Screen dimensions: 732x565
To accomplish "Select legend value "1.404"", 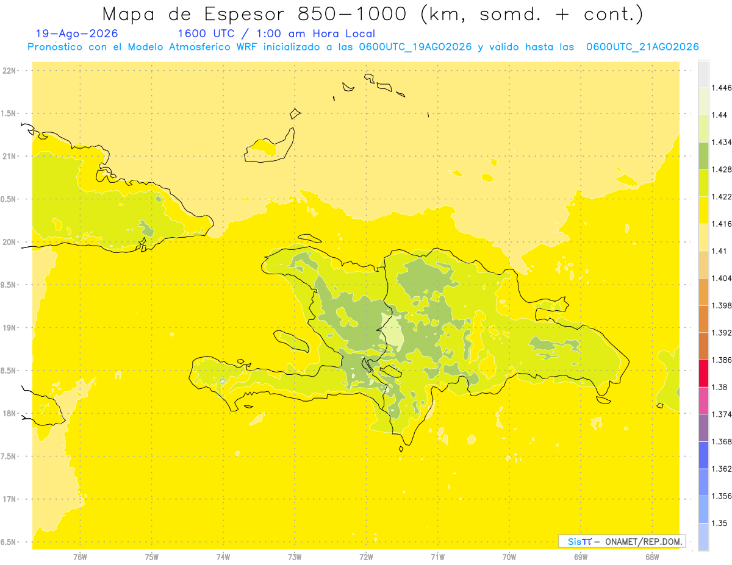I will (721, 279).
